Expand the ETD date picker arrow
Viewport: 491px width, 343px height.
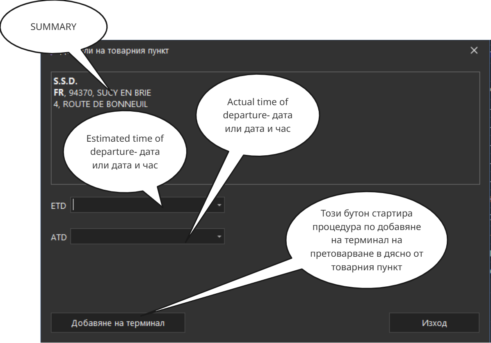219,205
